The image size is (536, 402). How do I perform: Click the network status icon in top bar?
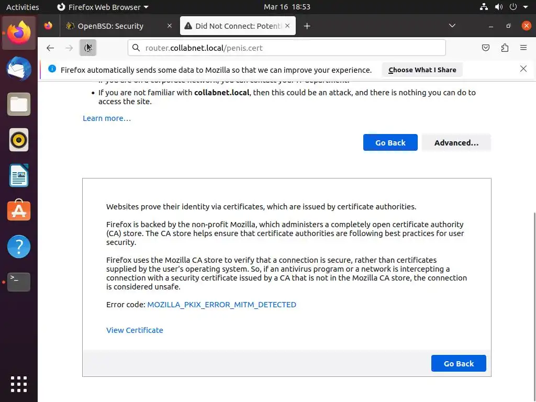point(484,7)
